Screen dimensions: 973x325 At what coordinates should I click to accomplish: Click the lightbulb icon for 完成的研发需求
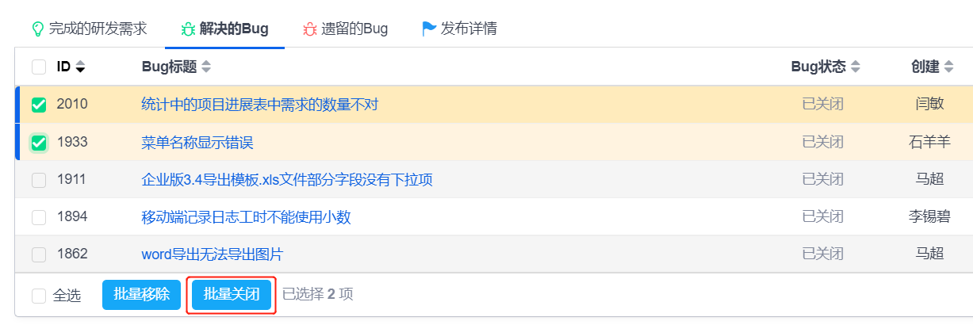(x=36, y=29)
